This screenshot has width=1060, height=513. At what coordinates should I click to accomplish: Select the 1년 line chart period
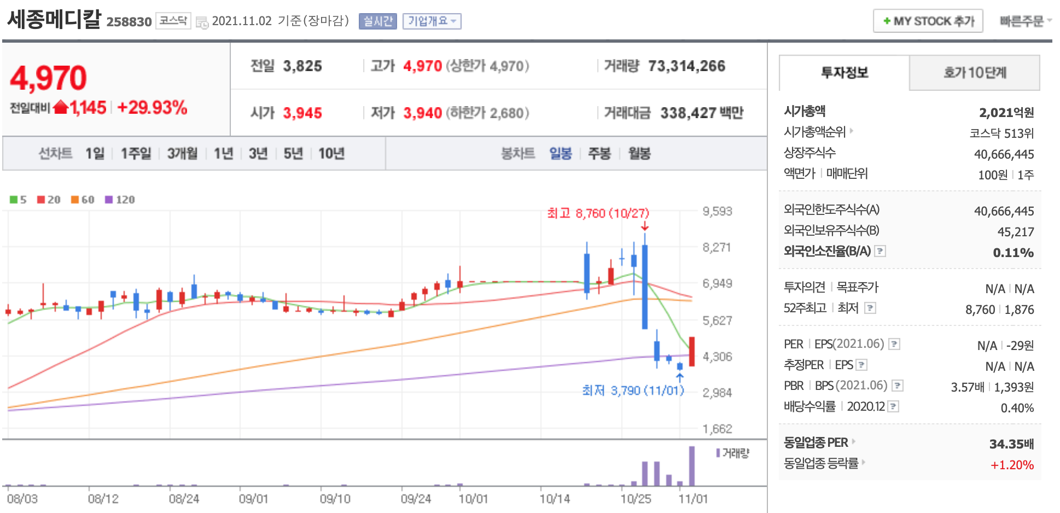[x=223, y=154]
